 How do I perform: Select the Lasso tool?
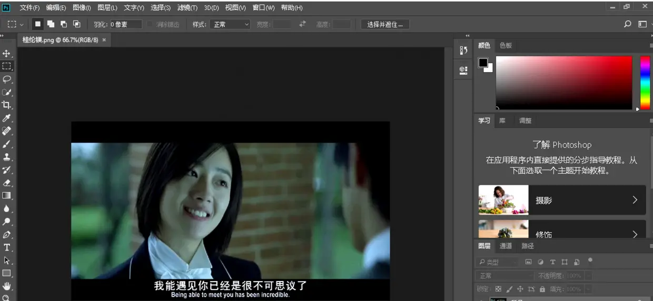(6, 79)
